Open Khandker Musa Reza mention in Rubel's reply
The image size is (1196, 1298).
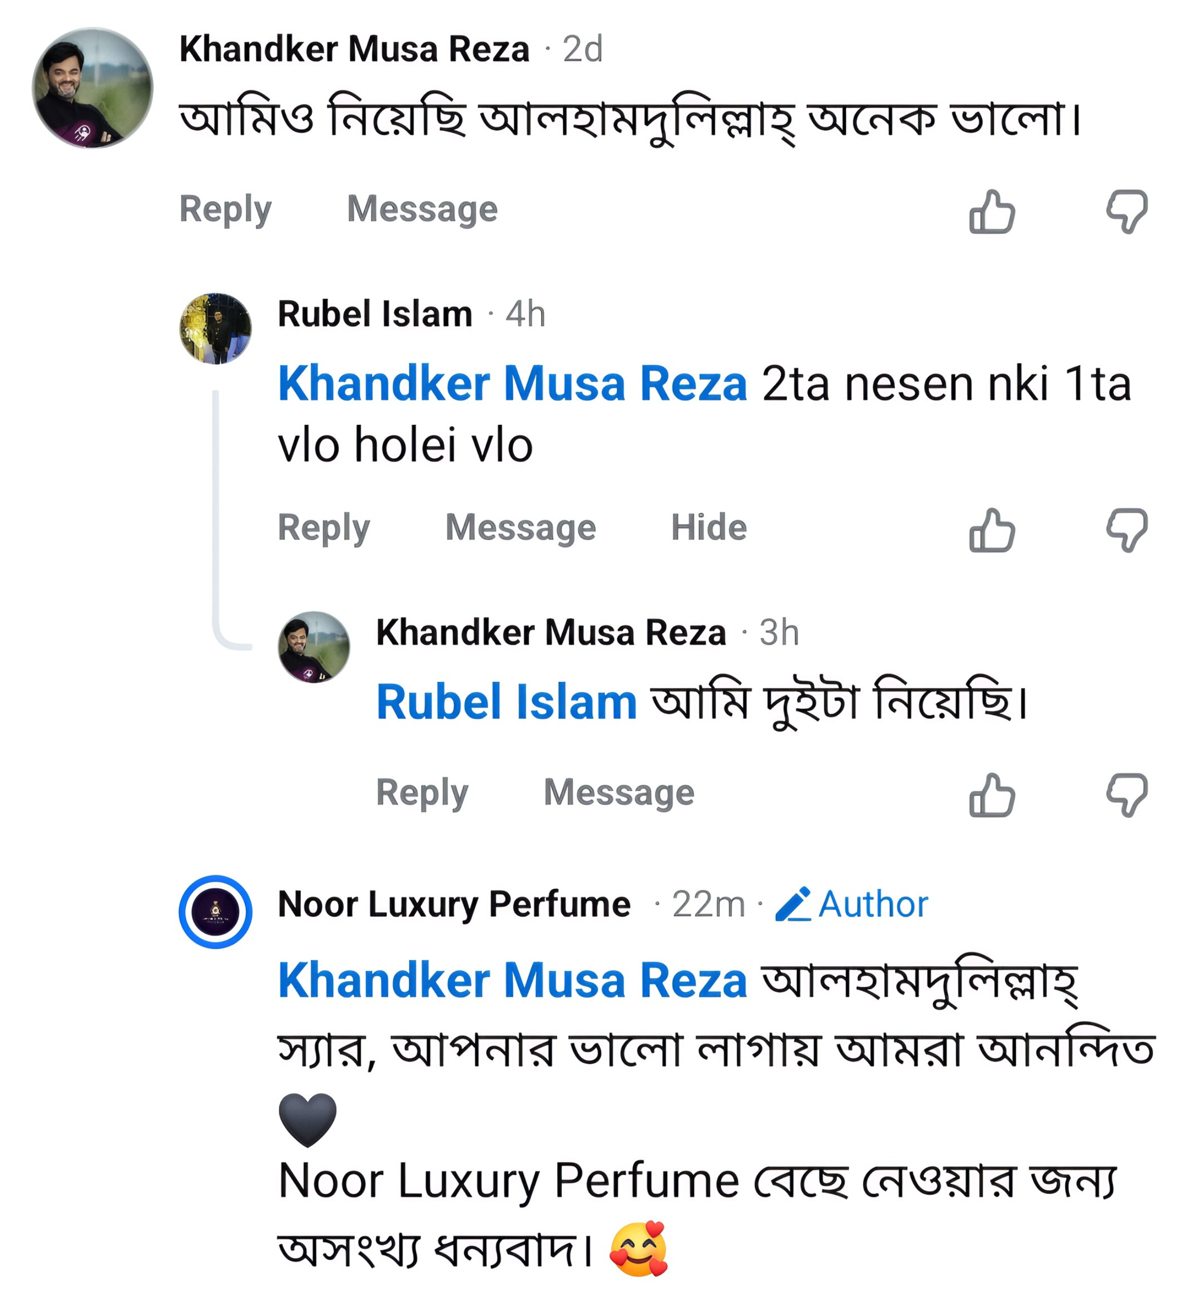[x=513, y=384]
